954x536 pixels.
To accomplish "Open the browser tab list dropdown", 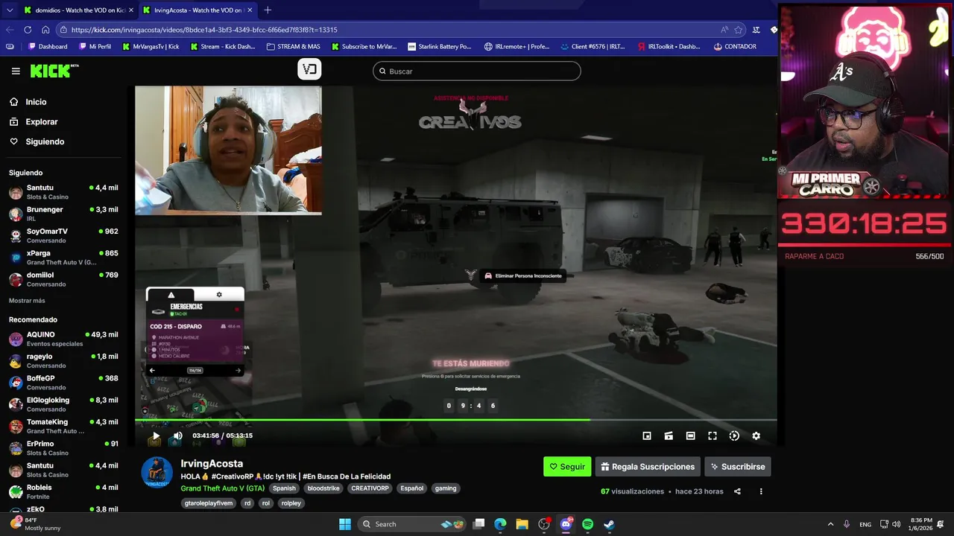I will pos(10,10).
